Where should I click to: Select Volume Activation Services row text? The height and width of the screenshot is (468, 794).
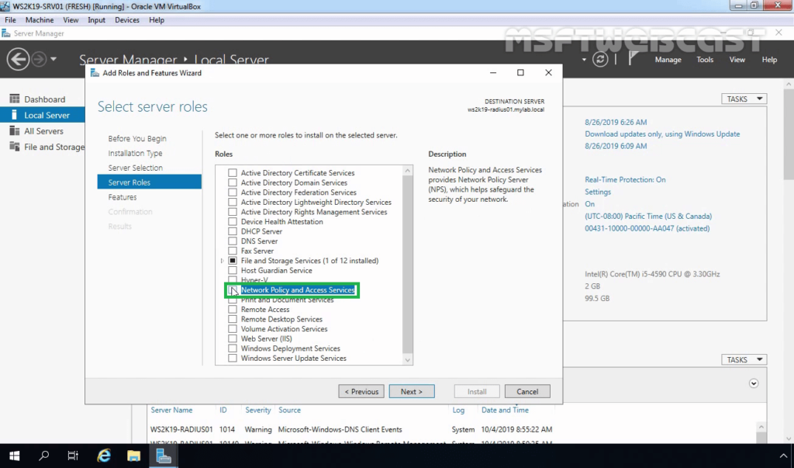284,329
